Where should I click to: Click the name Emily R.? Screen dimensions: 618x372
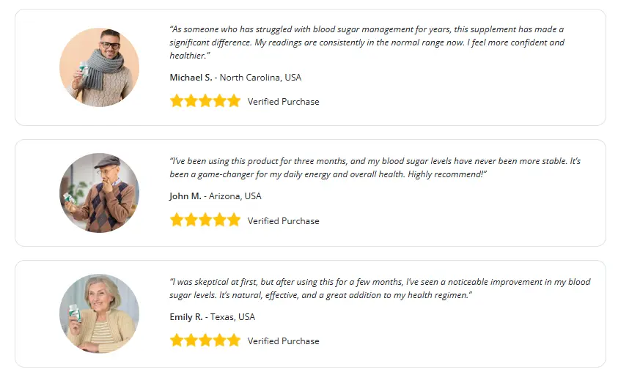pyautogui.click(x=187, y=317)
